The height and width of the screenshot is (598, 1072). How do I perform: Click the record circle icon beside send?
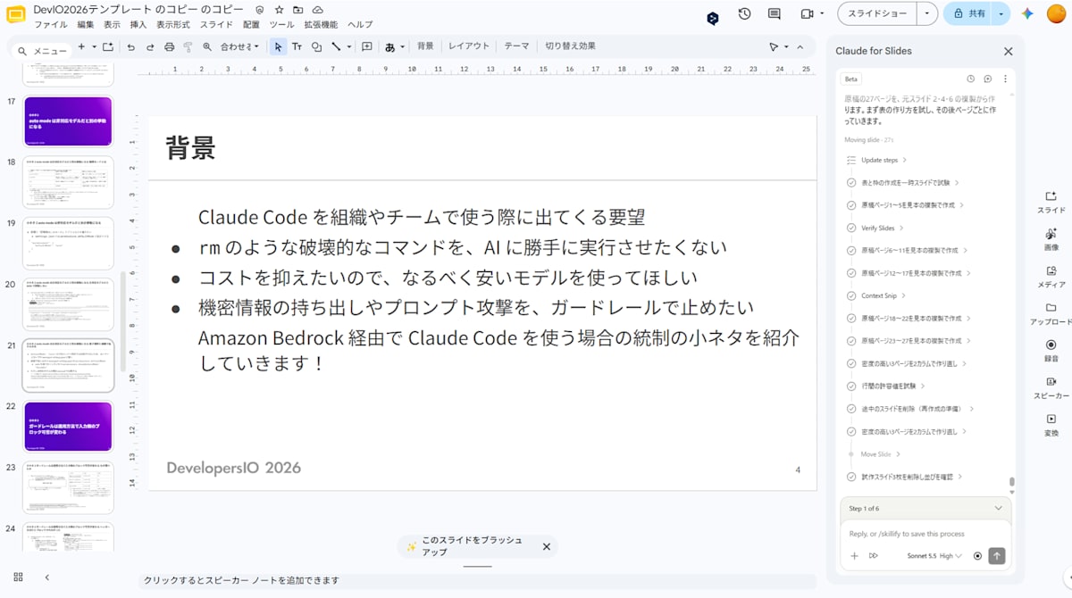tap(977, 555)
